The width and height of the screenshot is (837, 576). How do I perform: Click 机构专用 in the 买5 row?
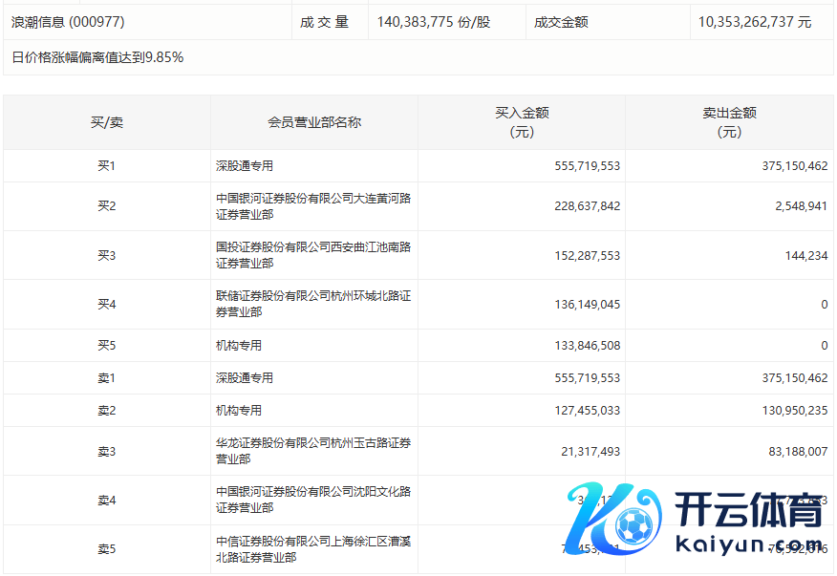click(239, 346)
